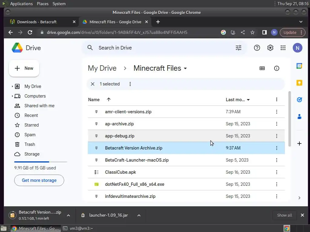Expand the Computers tree arrow
This screenshot has height=232, width=310.
point(12,96)
